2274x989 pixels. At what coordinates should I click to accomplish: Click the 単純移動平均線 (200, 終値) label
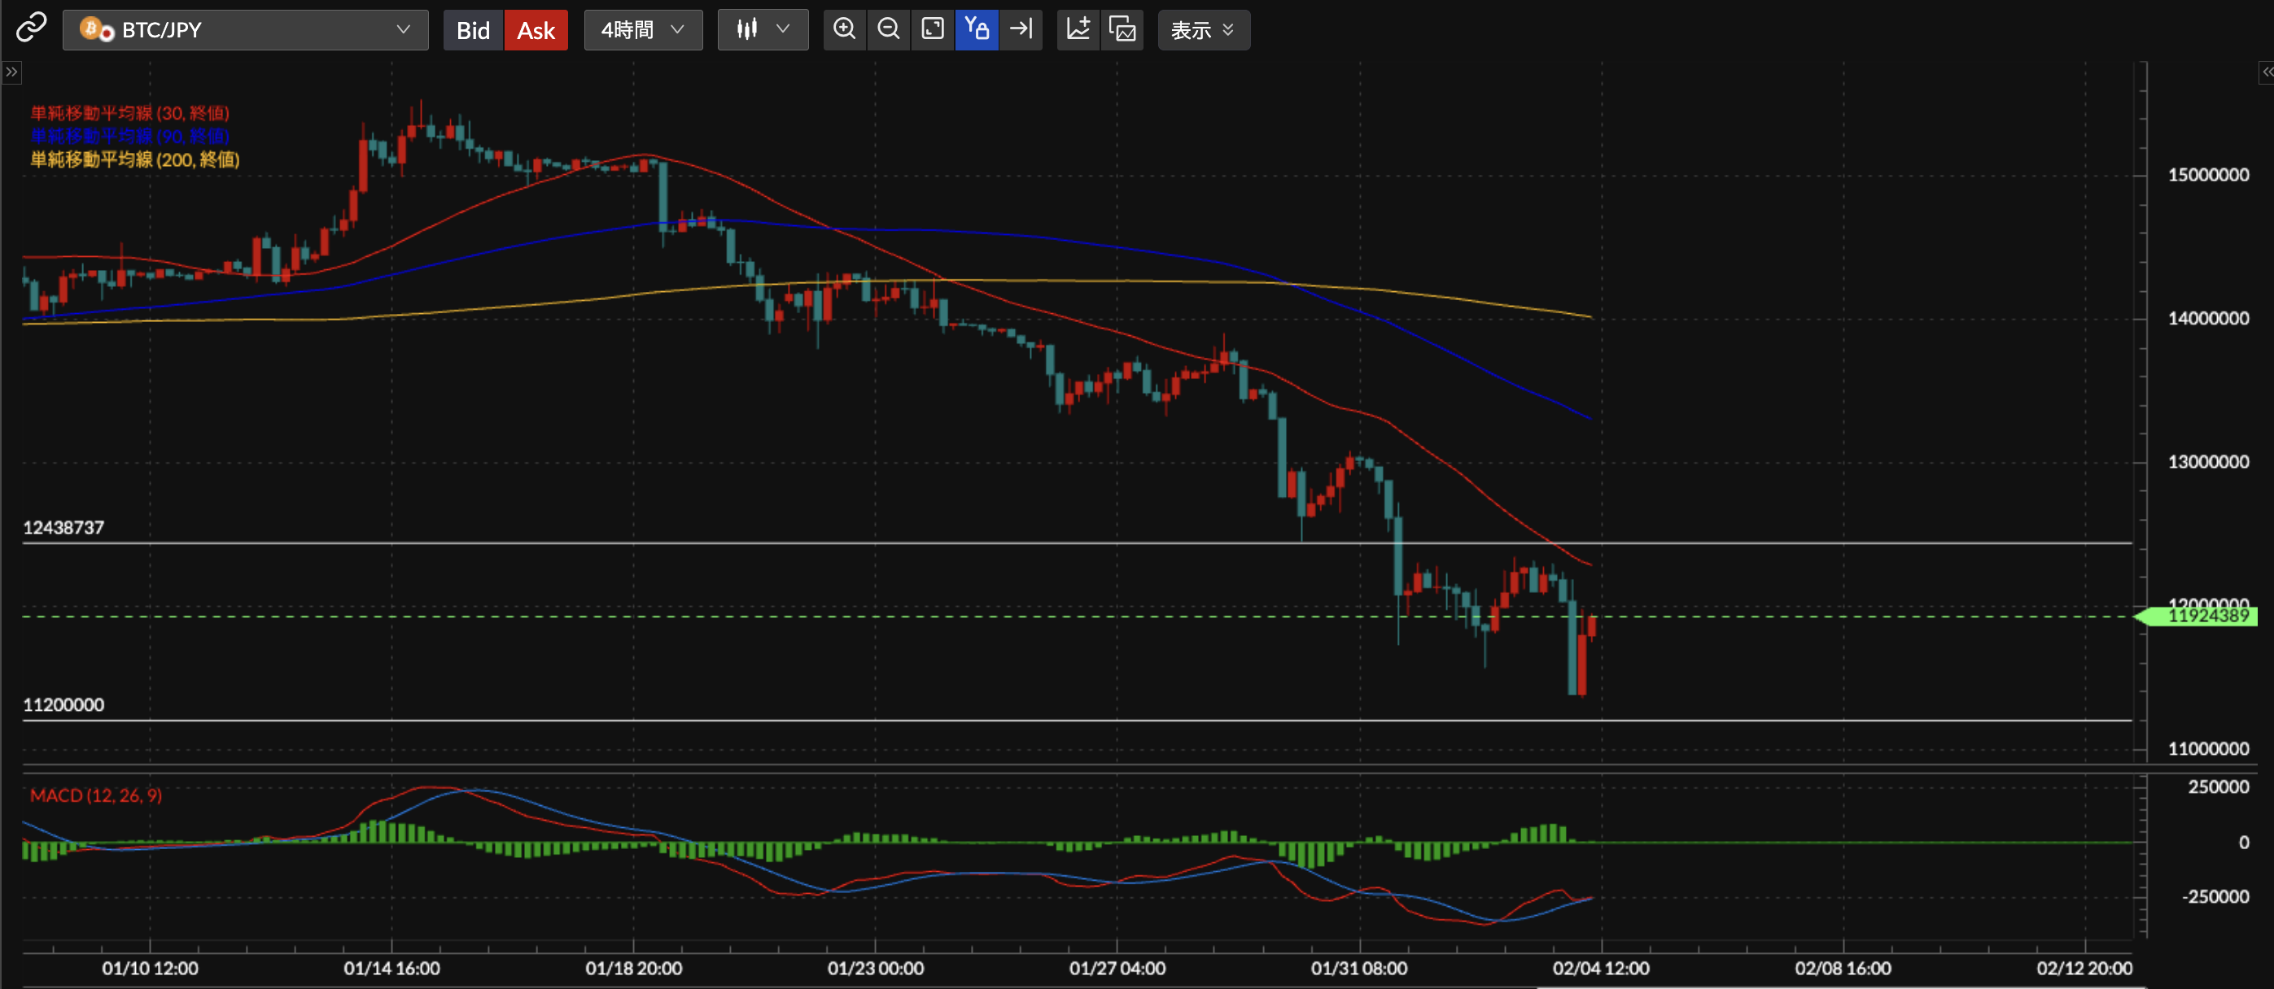135,159
